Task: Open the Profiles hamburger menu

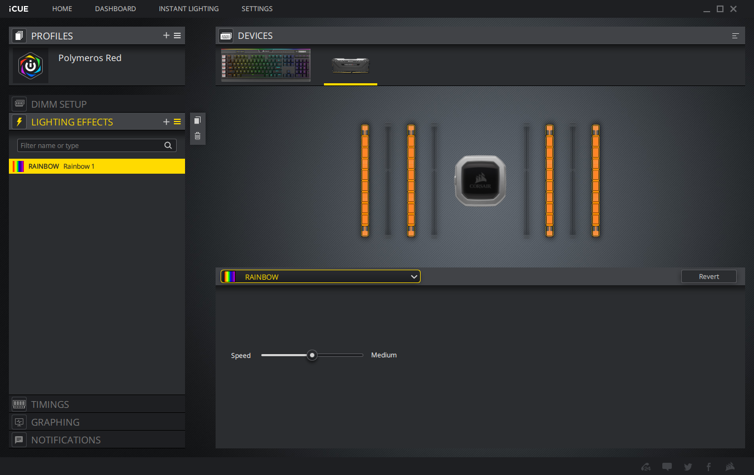Action: (177, 36)
